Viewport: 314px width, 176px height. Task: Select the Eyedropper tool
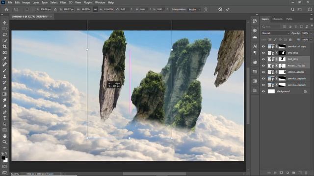click(4, 59)
